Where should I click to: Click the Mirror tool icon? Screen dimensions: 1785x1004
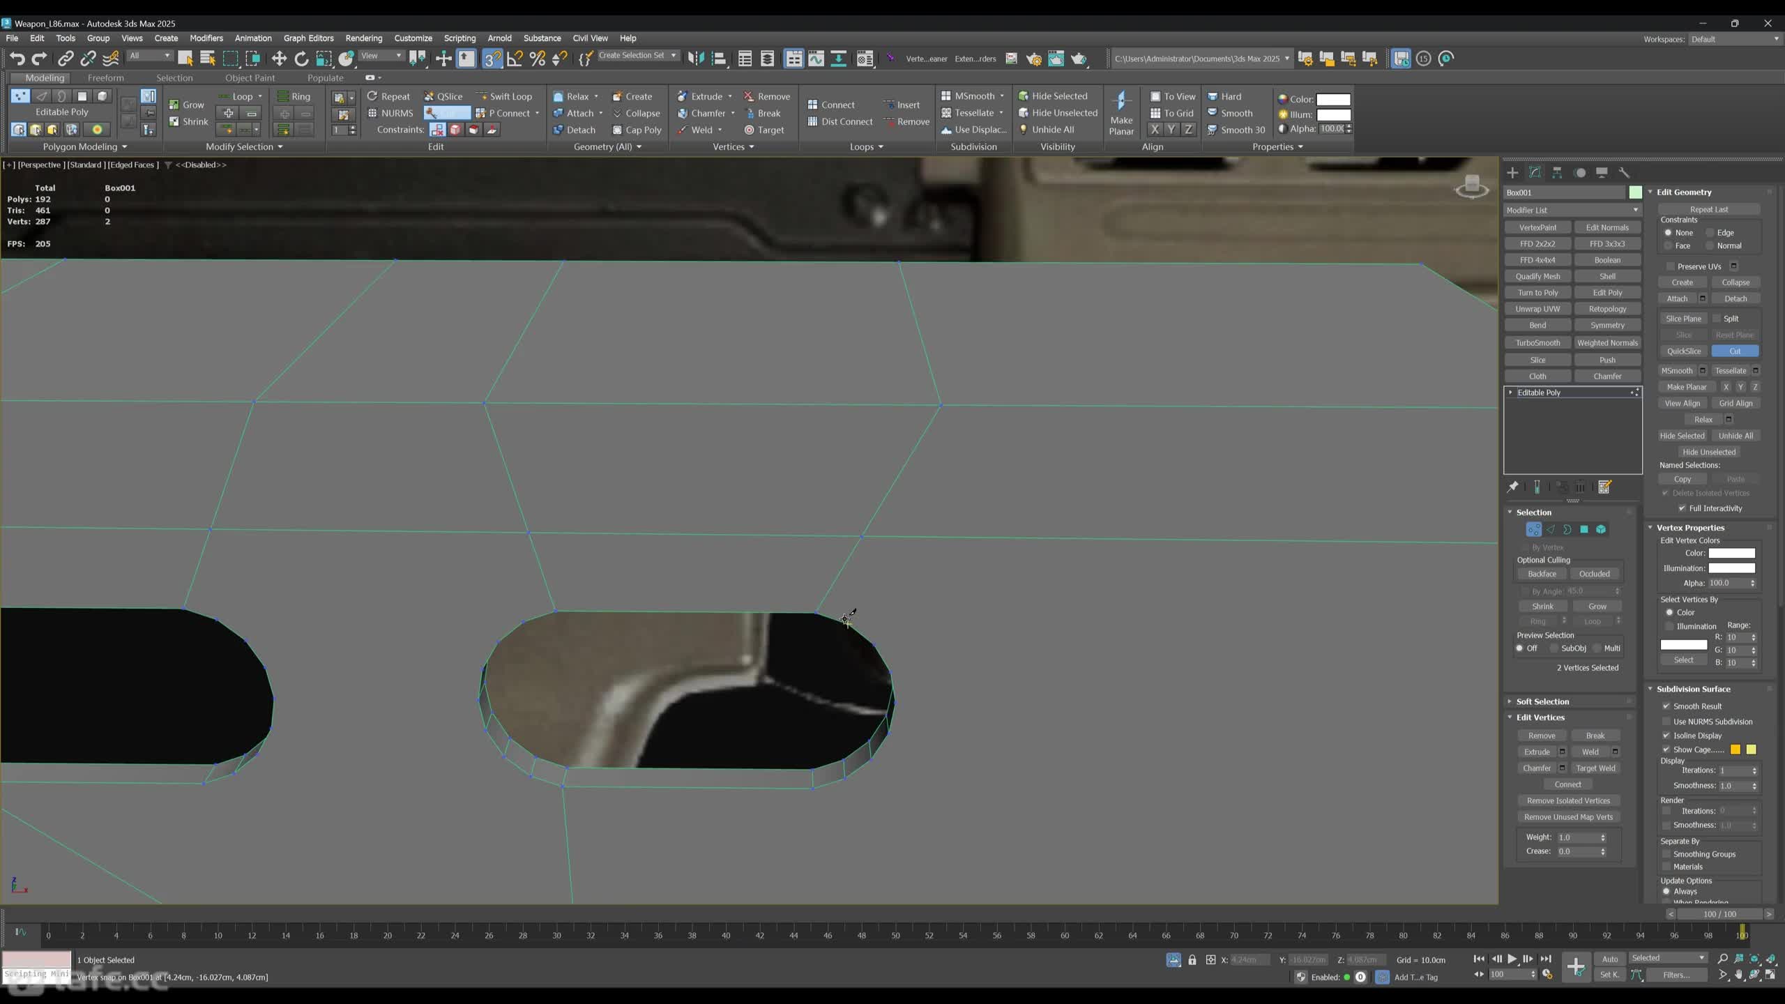(x=696, y=59)
